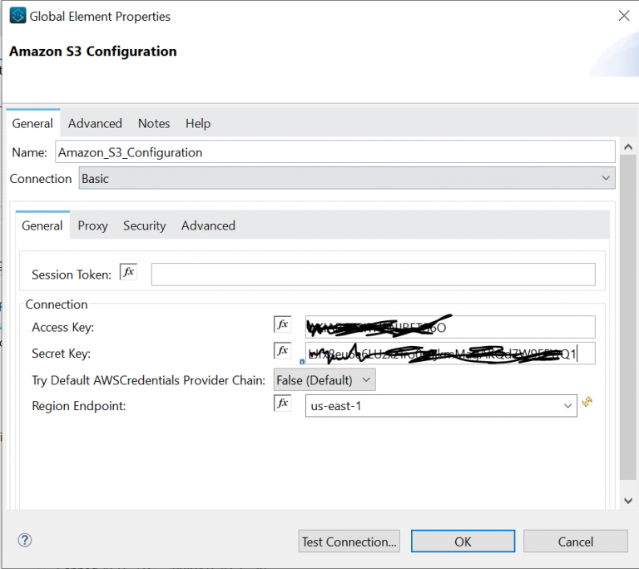
Task: Click the Anypoint Studio dialog title icon
Action: [17, 16]
